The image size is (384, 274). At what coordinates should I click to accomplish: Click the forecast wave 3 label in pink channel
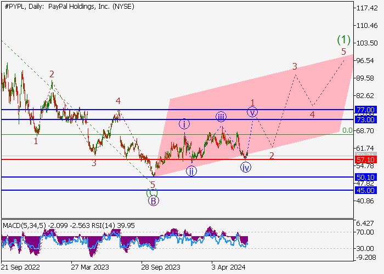point(295,66)
